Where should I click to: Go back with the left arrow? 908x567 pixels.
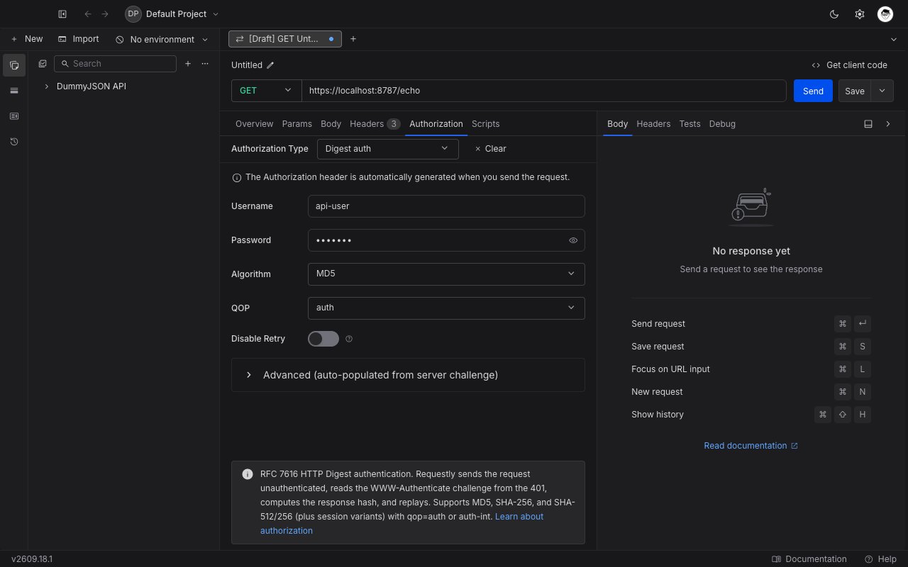tap(88, 14)
